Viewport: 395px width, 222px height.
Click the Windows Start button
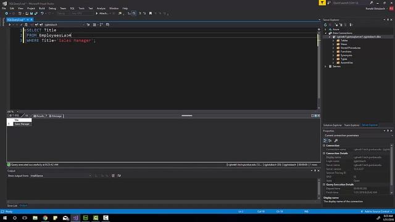tap(5, 218)
